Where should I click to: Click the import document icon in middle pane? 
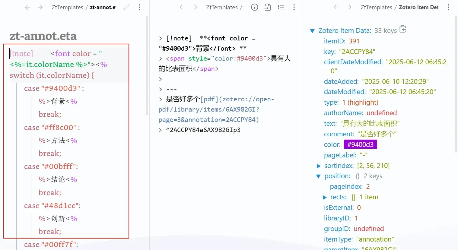click(268, 7)
